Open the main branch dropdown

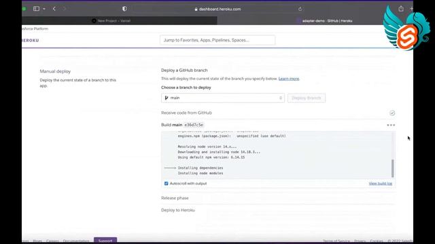tap(223, 98)
